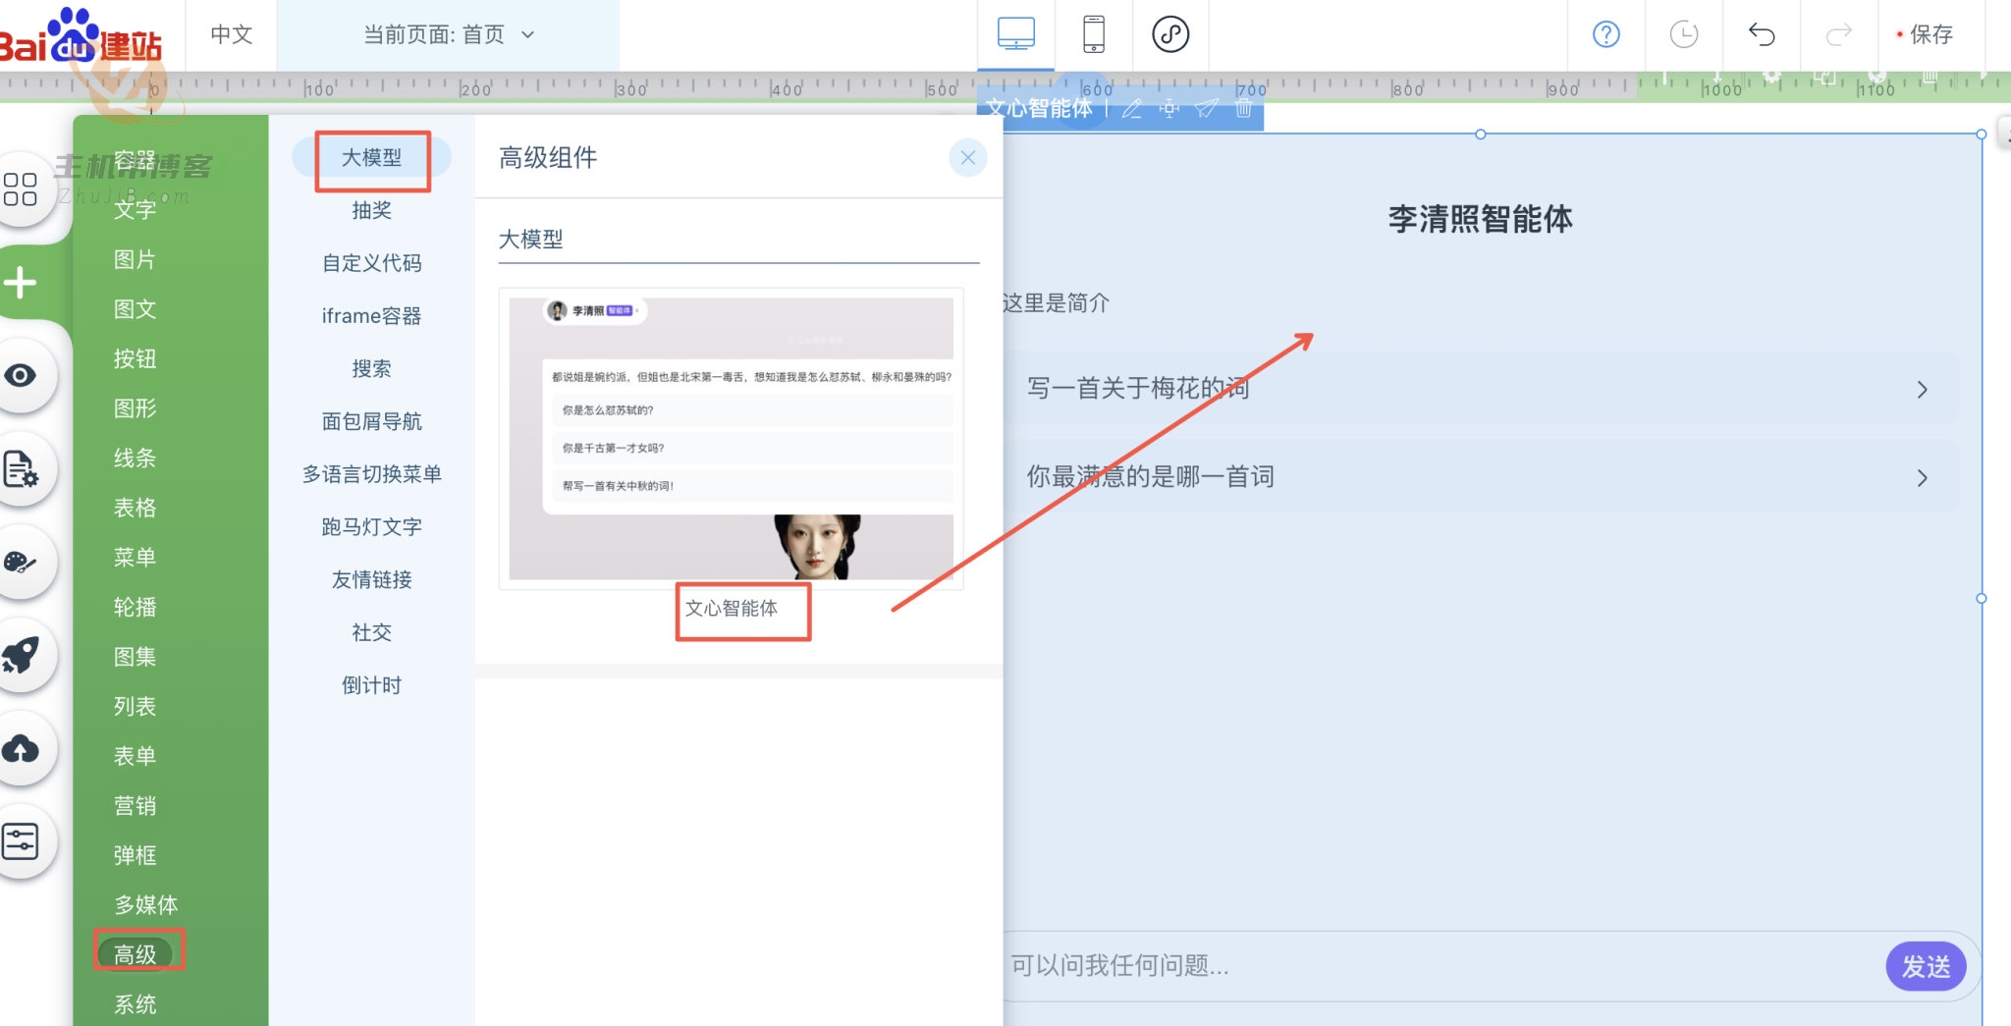Delete the 文心智能体 component via trash icon
The width and height of the screenshot is (2011, 1026).
click(x=1243, y=108)
